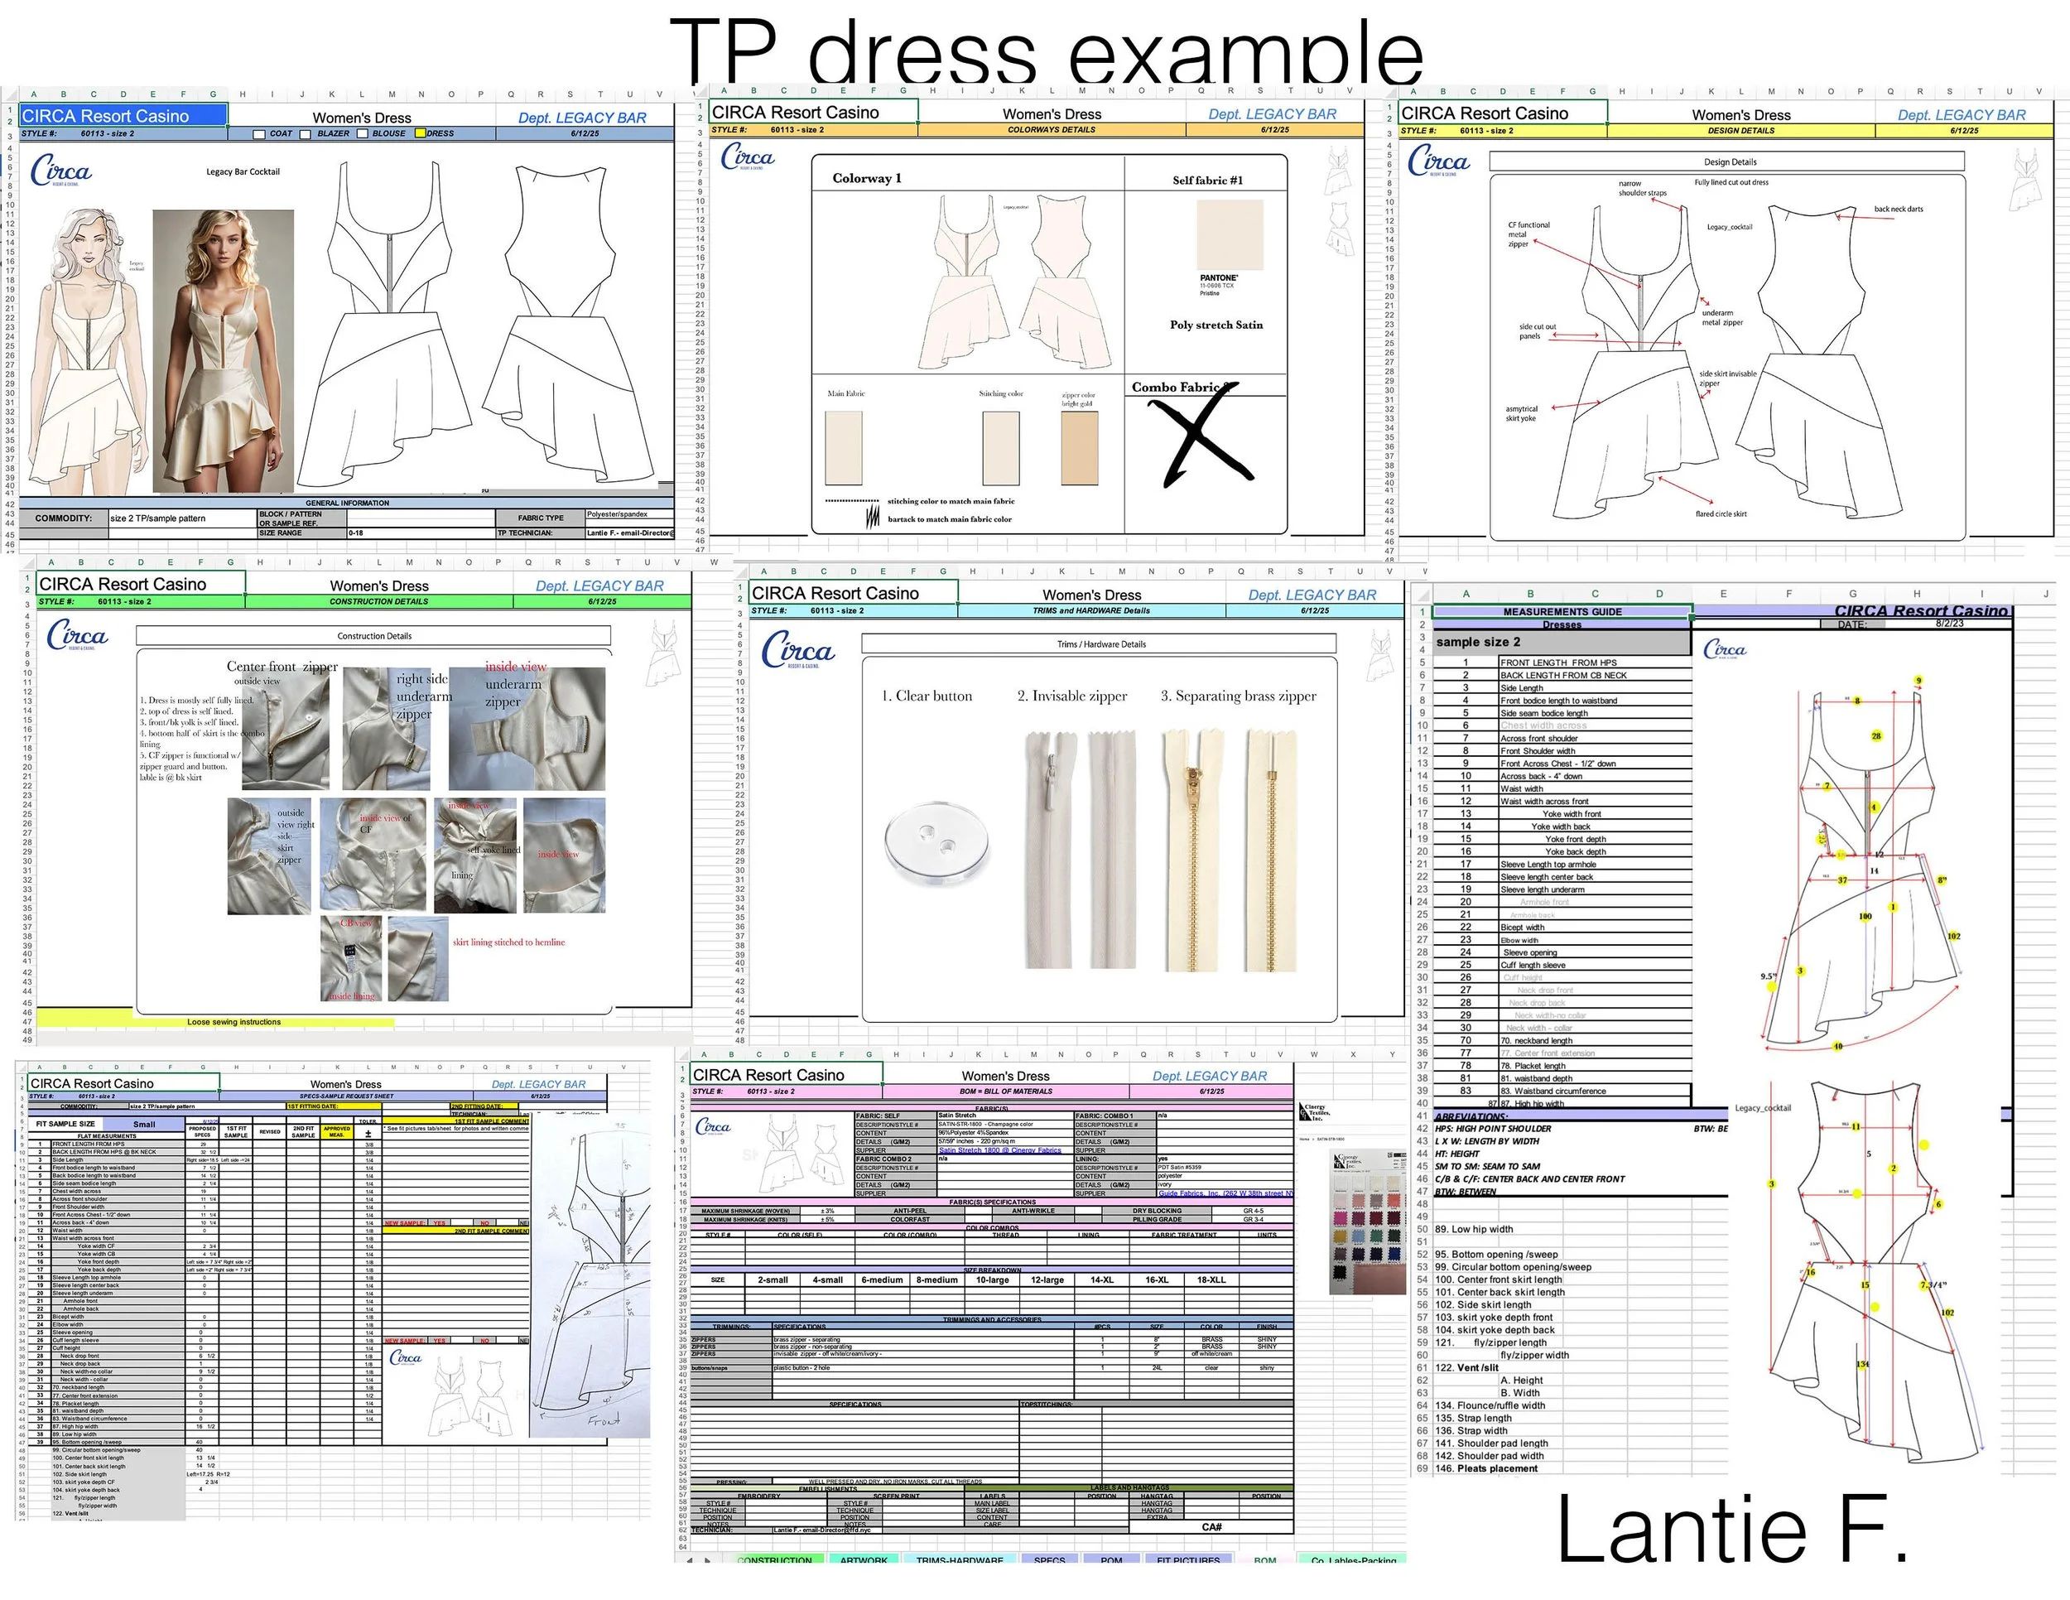Screen dimensions: 2070x1600
Task: Select the '89. Low hip width' cell
Action: [x=1474, y=1229]
